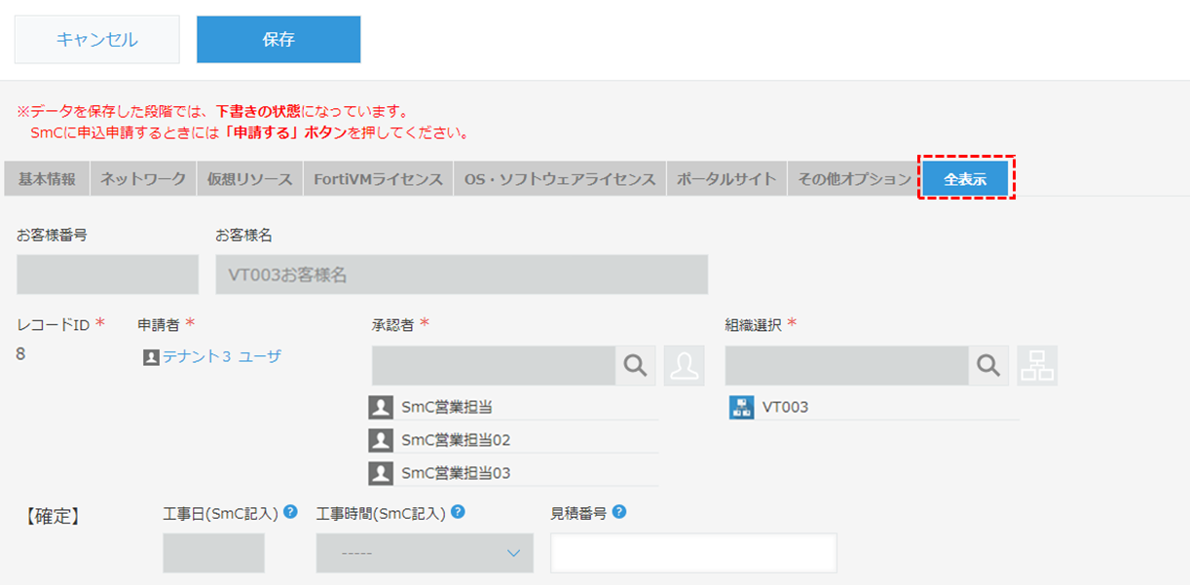Open the 仮想リソース tab
This screenshot has height=585, width=1190.
click(x=249, y=179)
